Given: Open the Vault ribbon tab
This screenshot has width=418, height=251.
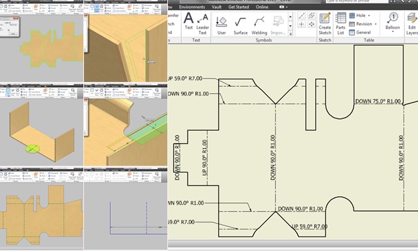Looking at the screenshot, I should click(x=216, y=7).
